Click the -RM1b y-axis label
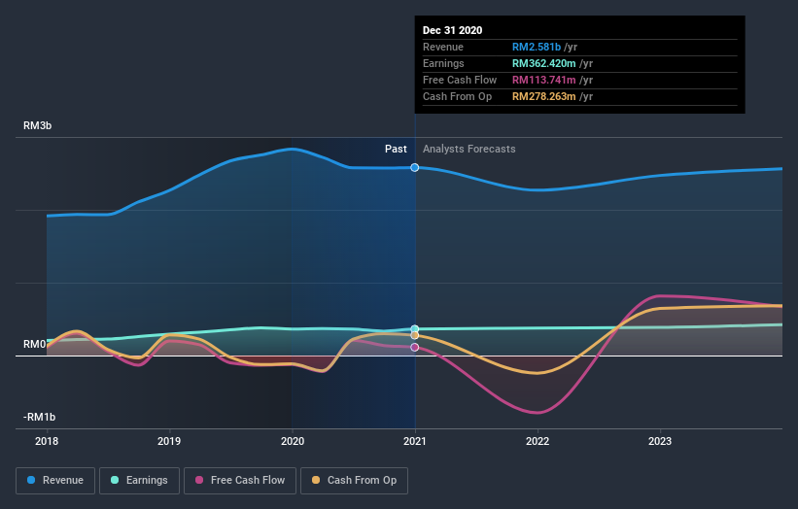The width and height of the screenshot is (798, 509). [x=39, y=417]
